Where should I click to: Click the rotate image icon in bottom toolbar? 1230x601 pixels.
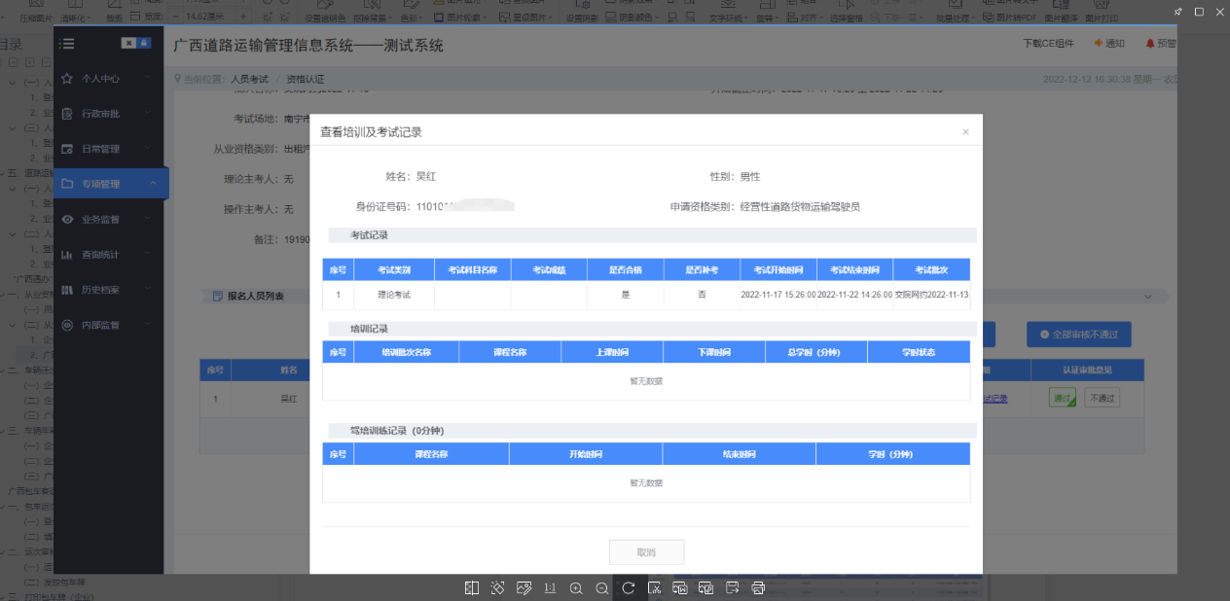(x=629, y=587)
